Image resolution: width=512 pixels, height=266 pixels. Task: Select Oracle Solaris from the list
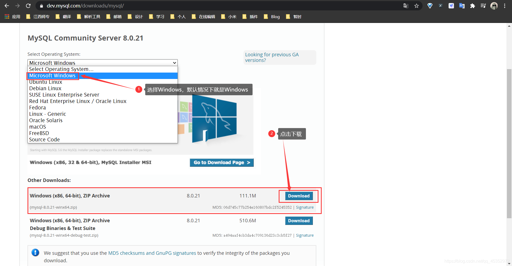pos(103,120)
